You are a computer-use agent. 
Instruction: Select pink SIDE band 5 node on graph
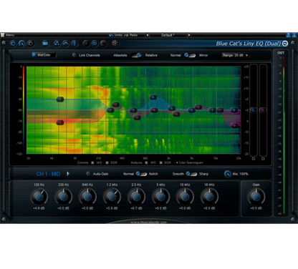176,114
